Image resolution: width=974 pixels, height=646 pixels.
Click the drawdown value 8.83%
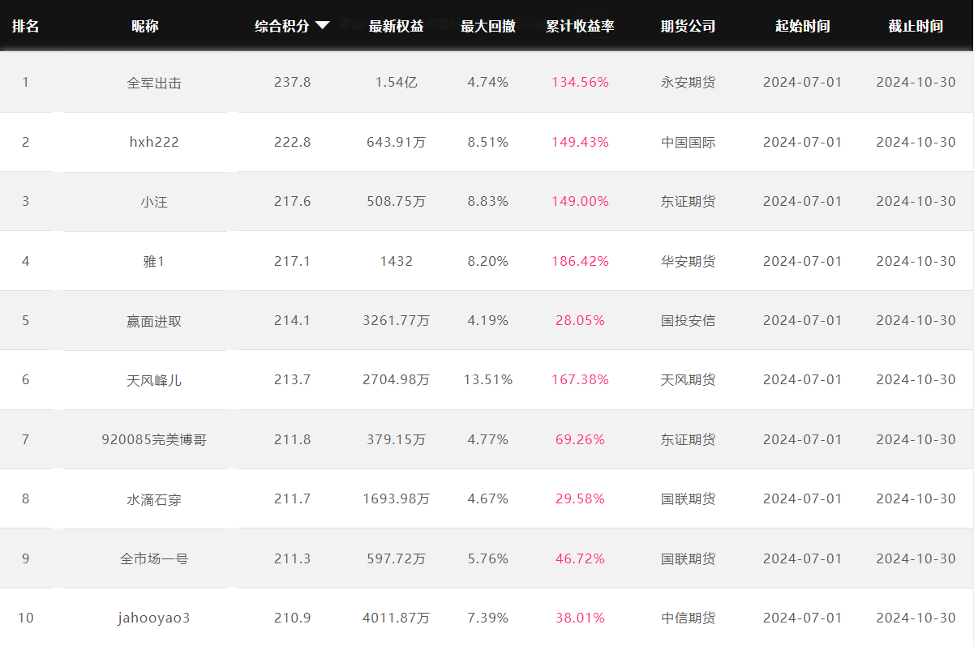coord(488,201)
